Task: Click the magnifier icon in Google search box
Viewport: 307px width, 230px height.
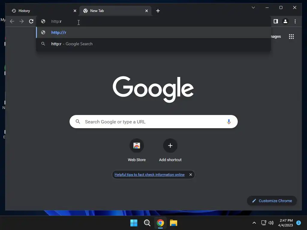Action: 78,122
